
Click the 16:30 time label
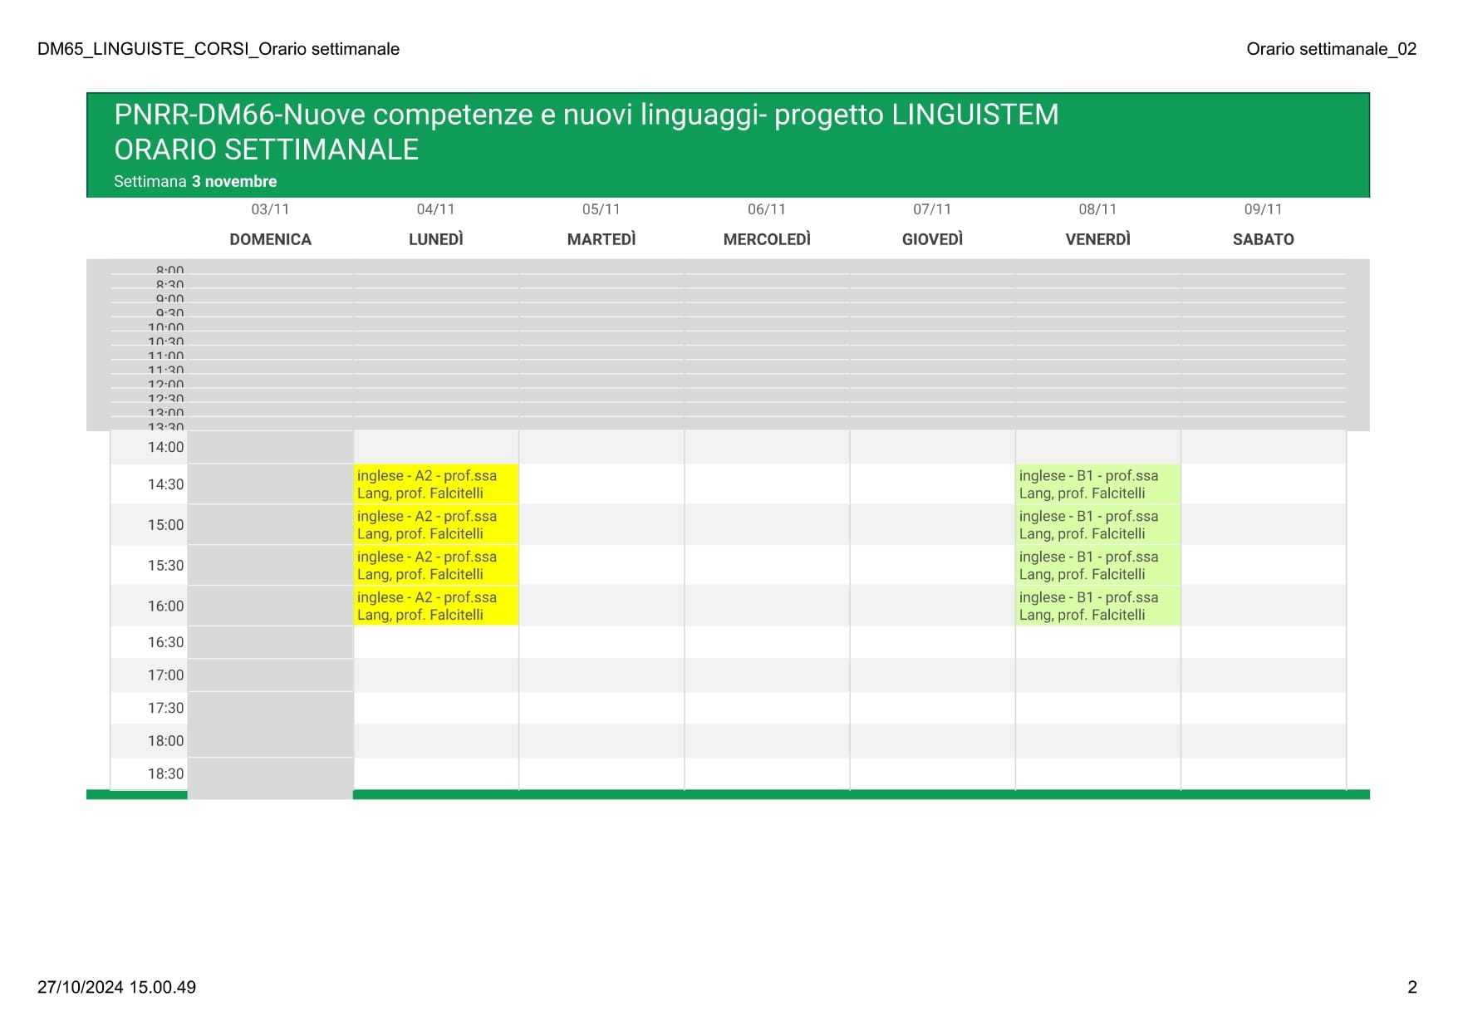point(165,642)
